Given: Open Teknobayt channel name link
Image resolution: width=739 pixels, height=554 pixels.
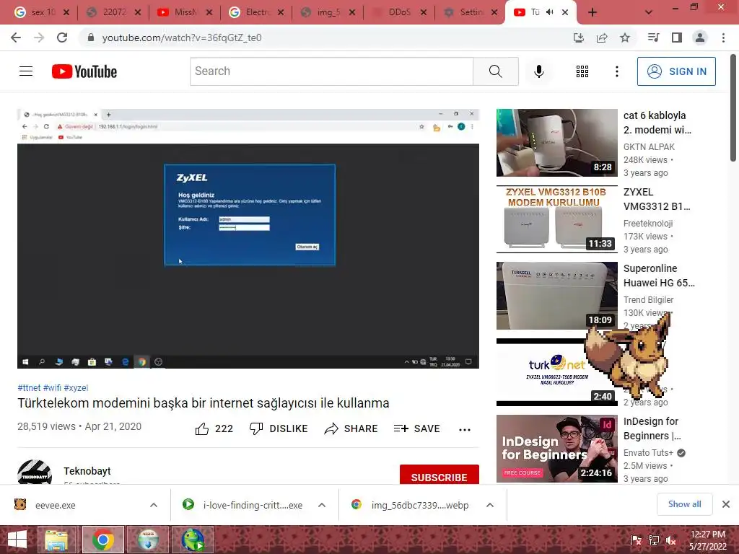Looking at the screenshot, I should pyautogui.click(x=87, y=471).
